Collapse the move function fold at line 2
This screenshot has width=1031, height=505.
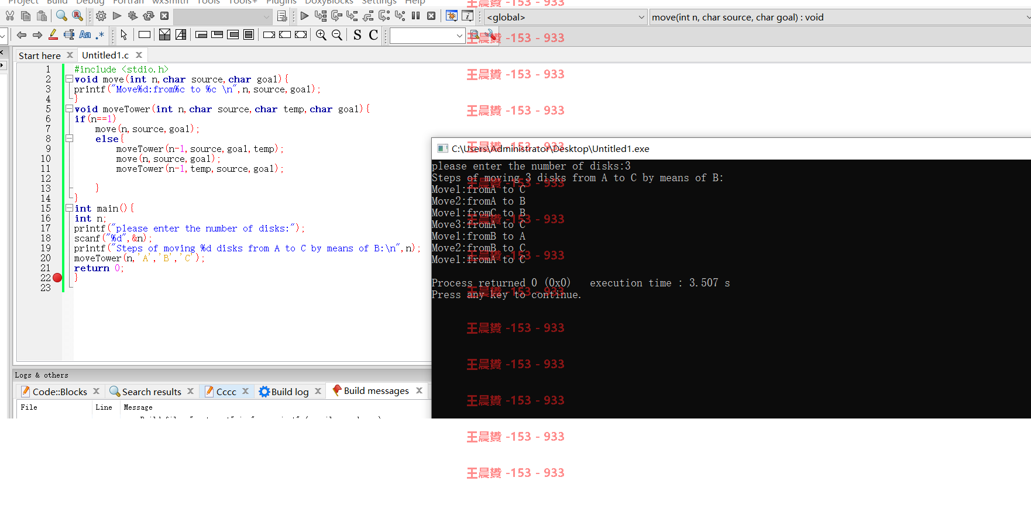pyautogui.click(x=69, y=79)
